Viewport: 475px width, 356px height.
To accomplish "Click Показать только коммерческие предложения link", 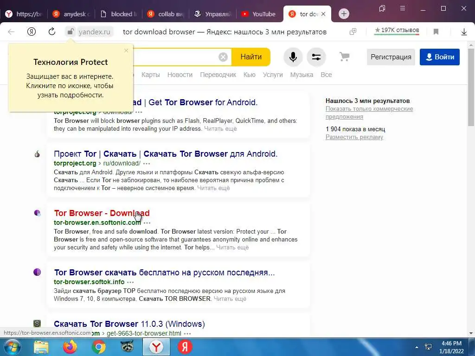I will [369, 113].
